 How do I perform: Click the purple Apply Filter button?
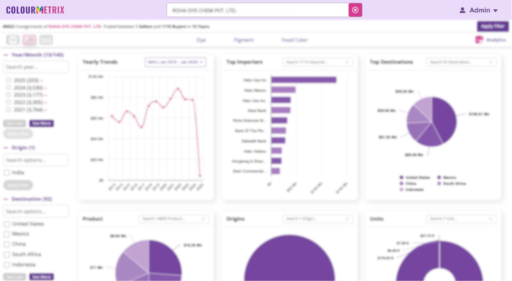click(x=492, y=26)
